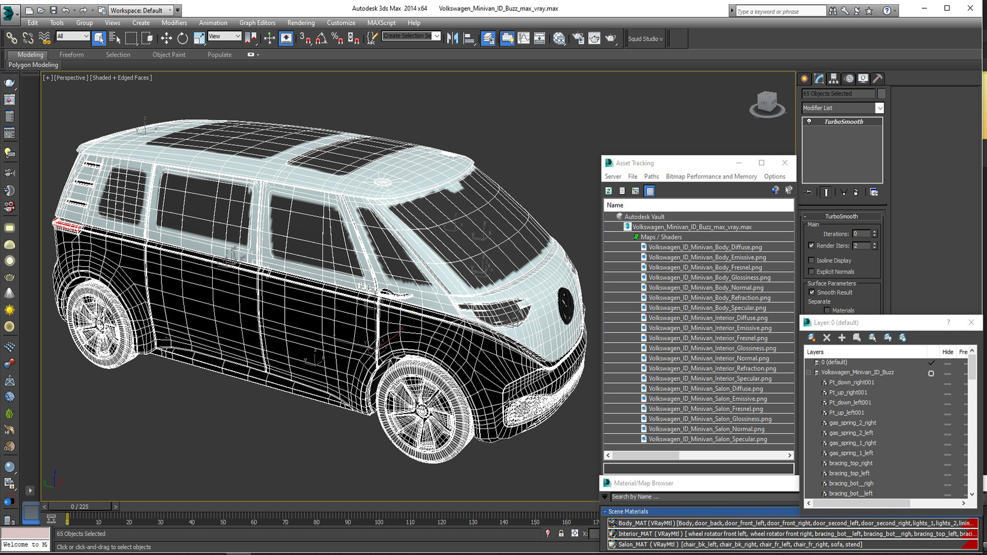This screenshot has height=555, width=987.
Task: Open the Rendering menu
Action: 301,23
